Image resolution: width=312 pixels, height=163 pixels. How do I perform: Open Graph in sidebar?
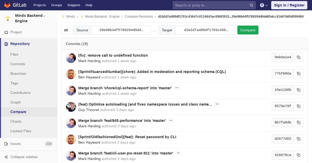click(16, 102)
